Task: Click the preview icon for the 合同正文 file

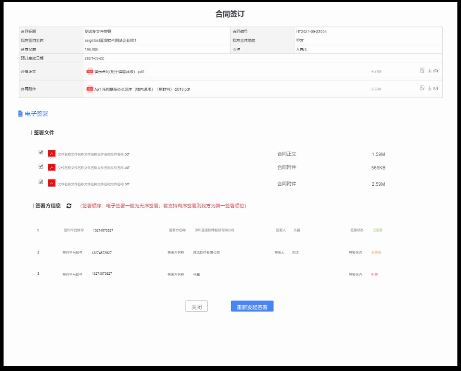Action: 422,71
